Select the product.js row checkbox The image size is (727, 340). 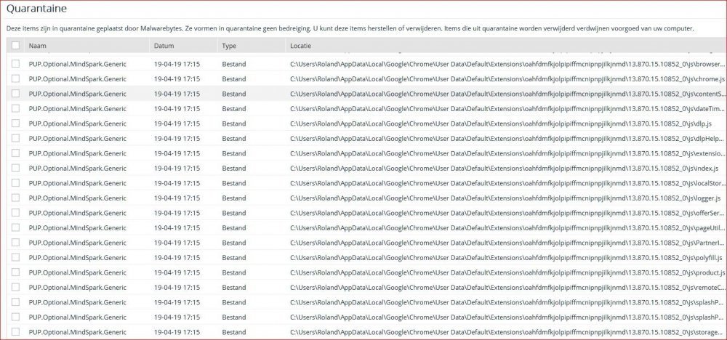click(x=16, y=272)
